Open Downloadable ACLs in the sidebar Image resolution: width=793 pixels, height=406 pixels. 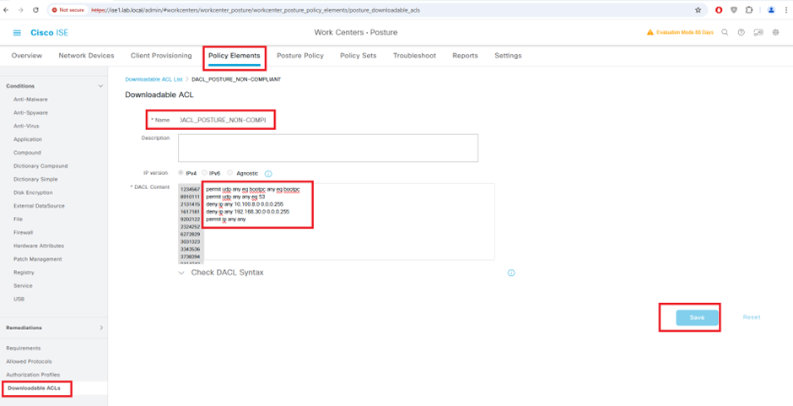click(x=35, y=388)
